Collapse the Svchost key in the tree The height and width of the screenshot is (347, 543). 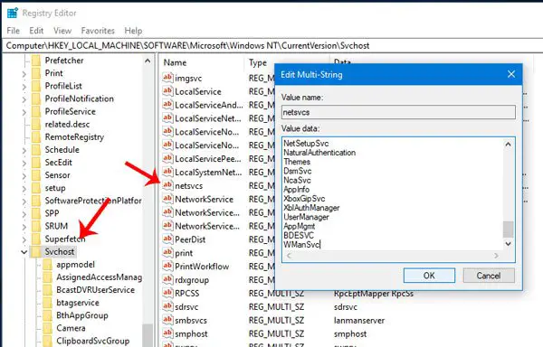pos(24,252)
